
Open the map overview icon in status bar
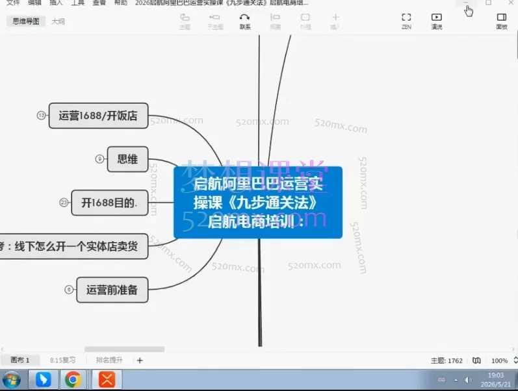(476, 360)
